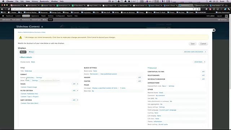The image size is (231, 130).
Task: Add a filter criterion
Action: pyautogui.click(x=74, y=91)
